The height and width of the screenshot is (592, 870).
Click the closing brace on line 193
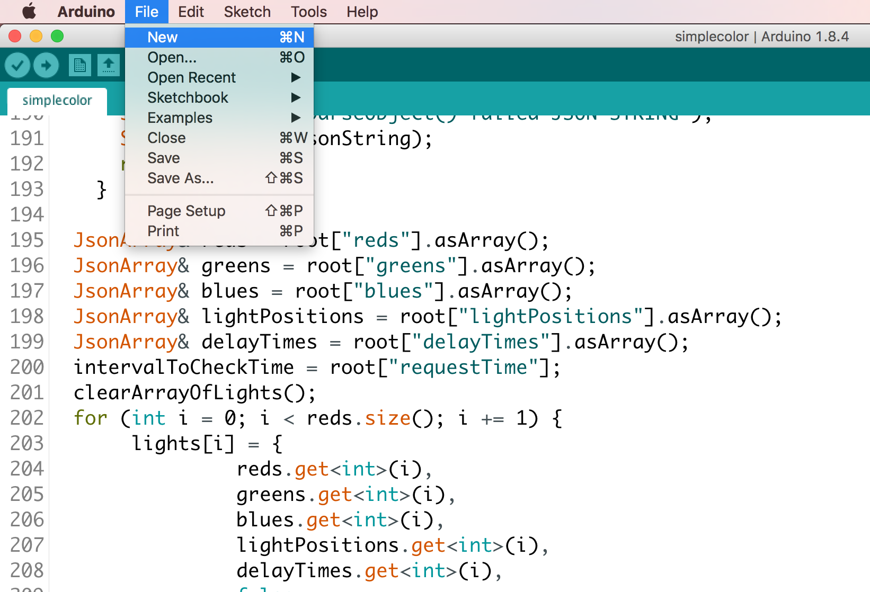(102, 190)
